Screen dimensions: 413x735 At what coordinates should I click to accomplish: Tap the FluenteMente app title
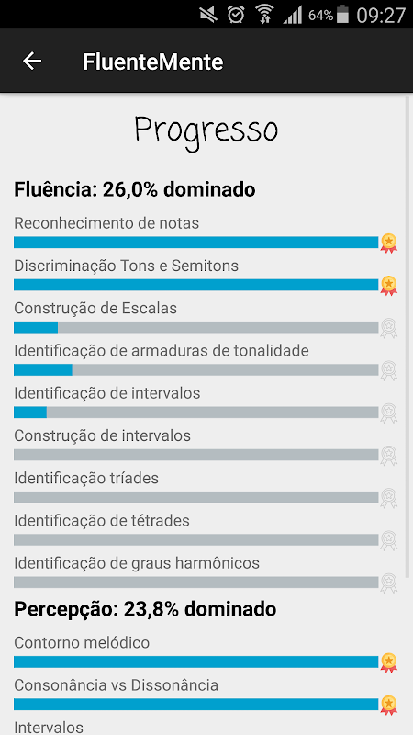click(x=152, y=62)
